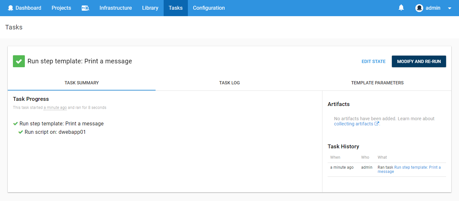459x201 pixels.
Task: Open the TEMPLATE PARAMETERS tab
Action: coord(377,83)
